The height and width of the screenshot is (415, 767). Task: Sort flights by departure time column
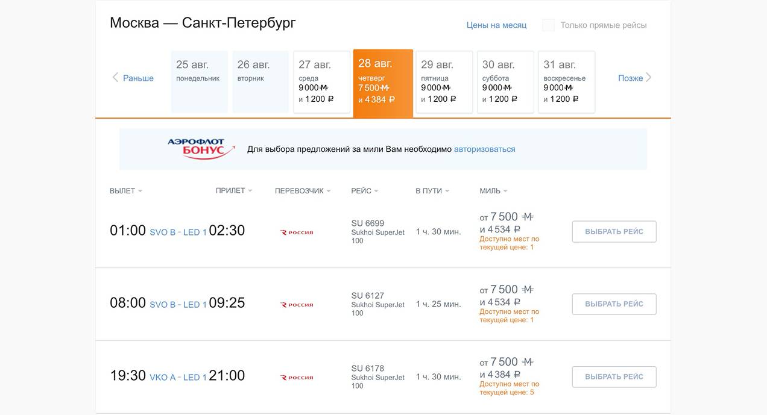(x=126, y=191)
